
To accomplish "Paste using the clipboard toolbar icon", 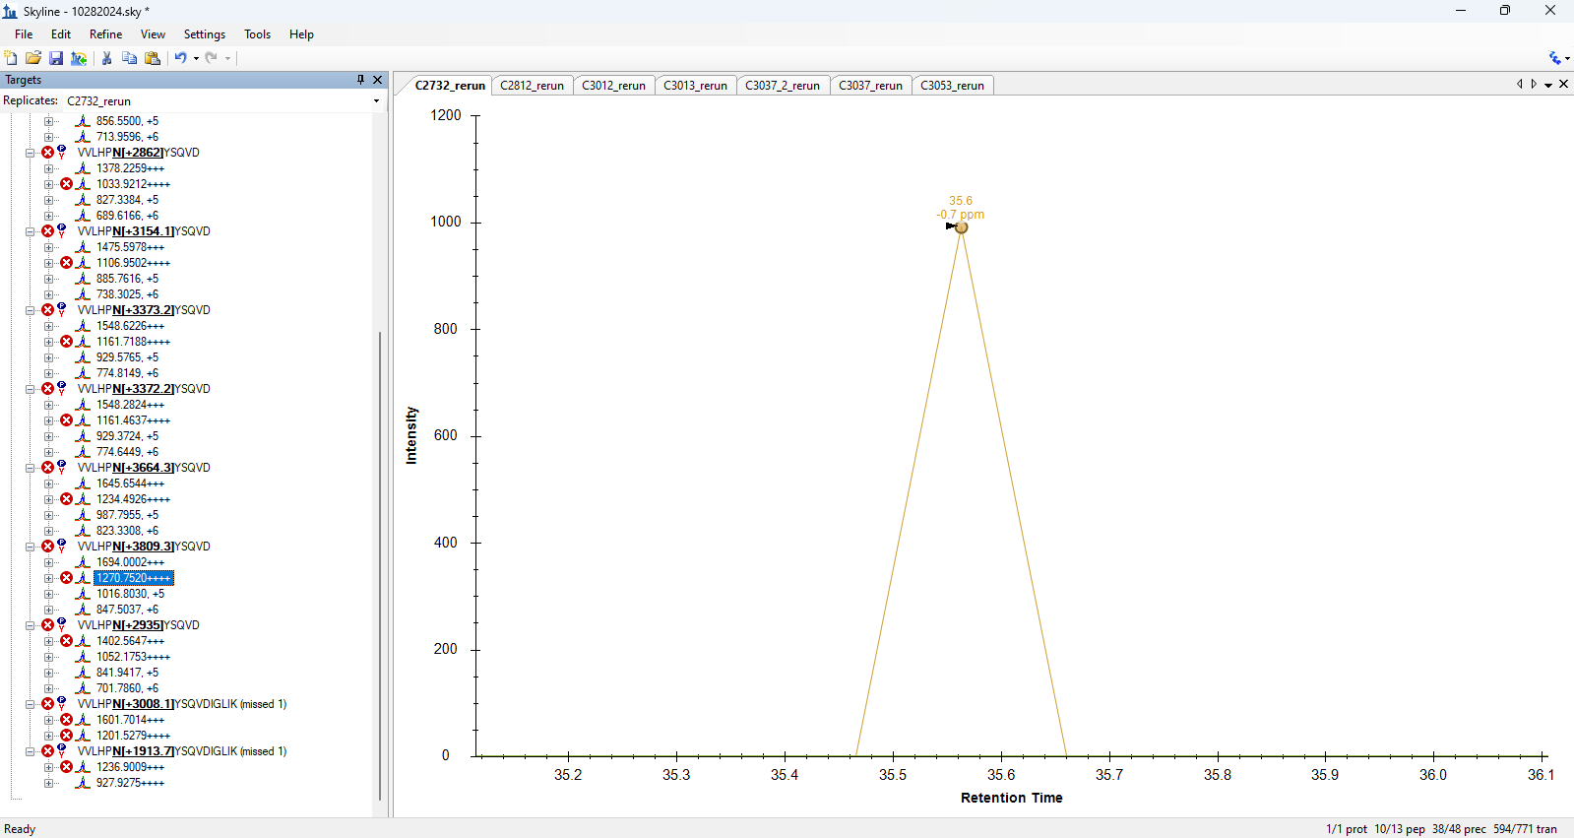I will (x=153, y=58).
